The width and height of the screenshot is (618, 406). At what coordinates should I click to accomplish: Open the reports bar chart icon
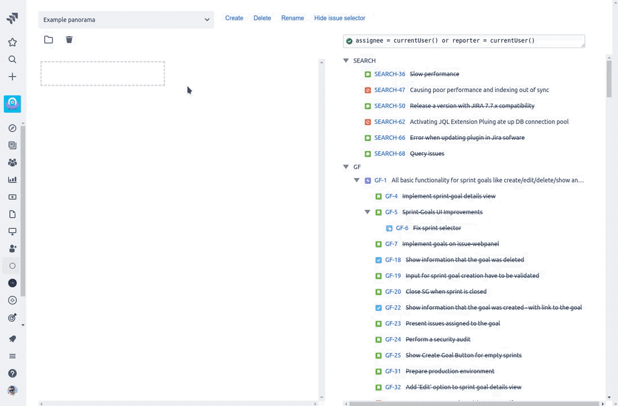click(12, 179)
